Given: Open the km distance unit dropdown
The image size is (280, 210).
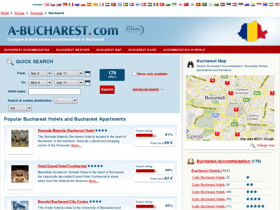Looking at the screenshot, I should pos(20,108).
